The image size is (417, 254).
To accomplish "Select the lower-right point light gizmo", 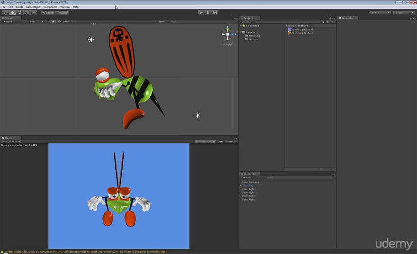I will [198, 115].
